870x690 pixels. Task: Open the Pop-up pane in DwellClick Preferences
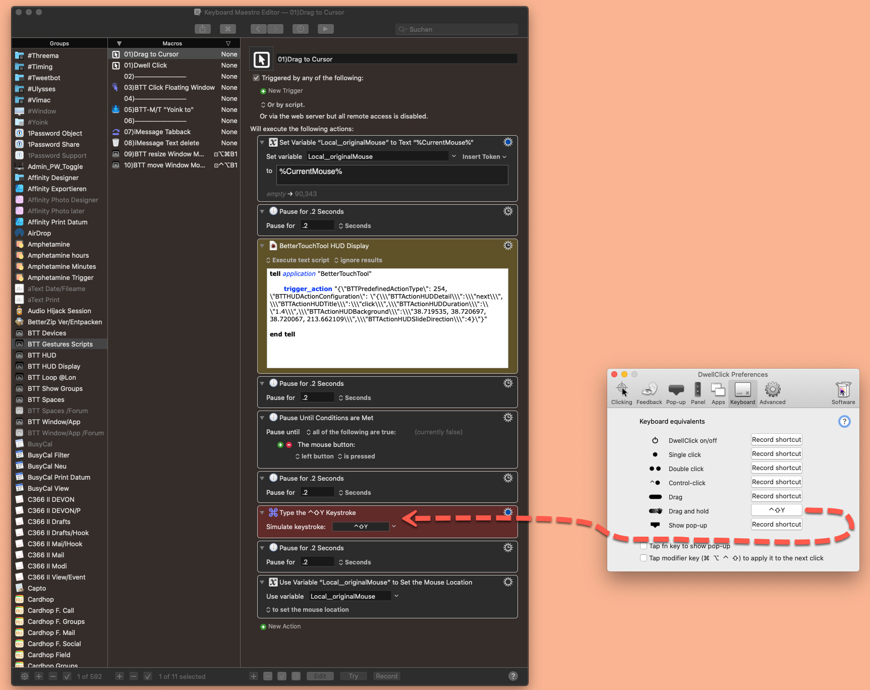pyautogui.click(x=676, y=393)
